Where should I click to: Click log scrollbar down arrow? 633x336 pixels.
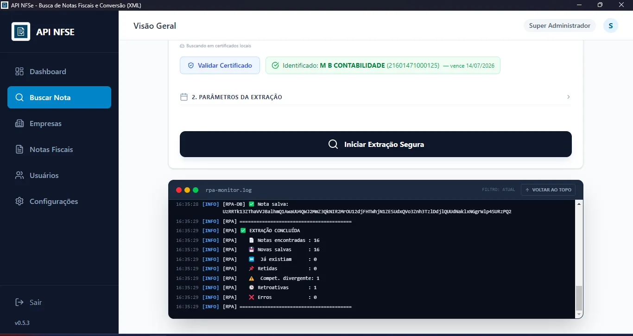pos(578,314)
